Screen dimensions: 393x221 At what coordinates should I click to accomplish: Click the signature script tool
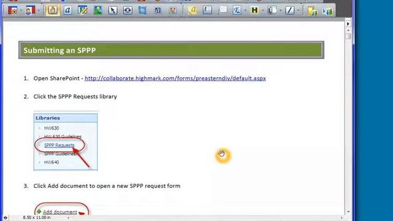[x=237, y=10]
